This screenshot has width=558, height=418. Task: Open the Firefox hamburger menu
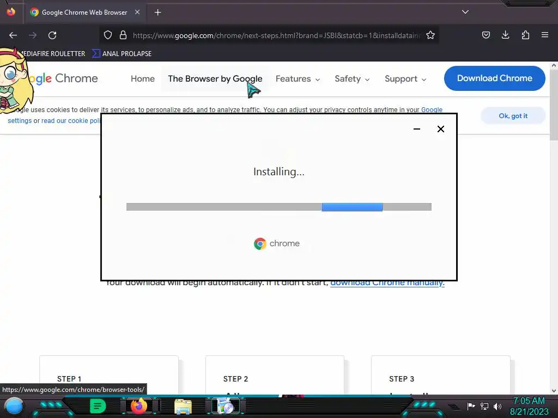(545, 35)
